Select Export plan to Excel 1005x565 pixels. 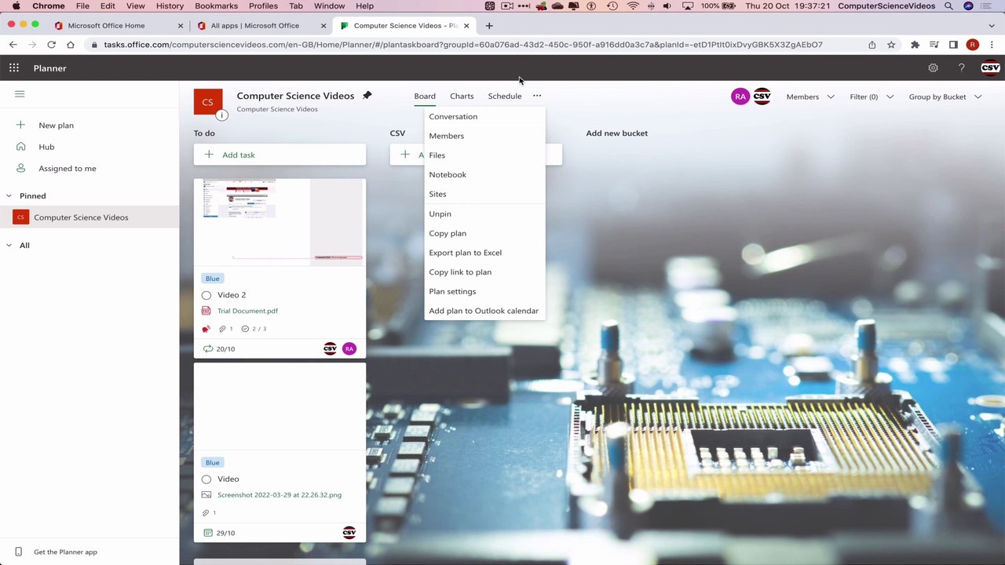point(484,253)
